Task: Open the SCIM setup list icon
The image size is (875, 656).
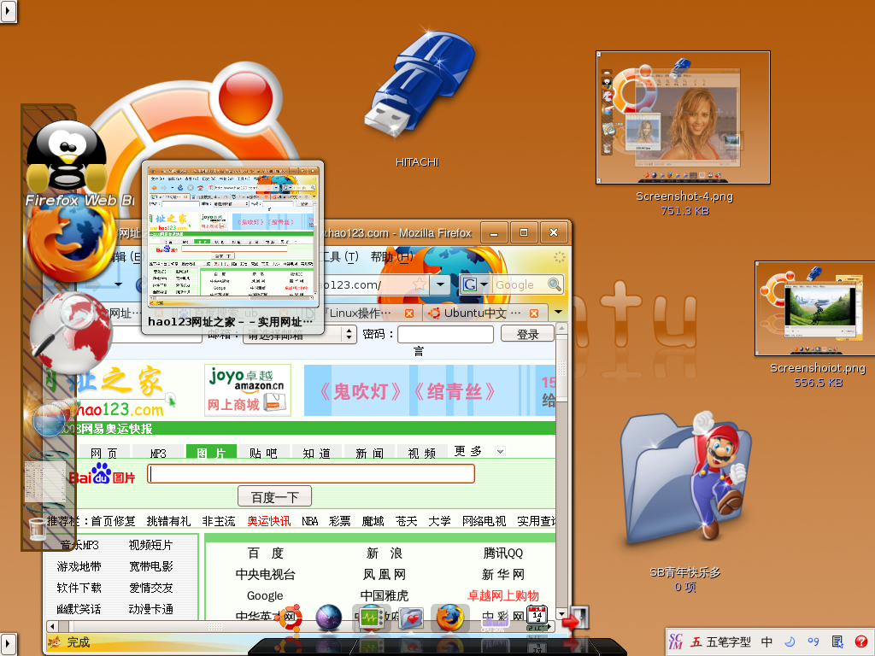Action: point(837,642)
